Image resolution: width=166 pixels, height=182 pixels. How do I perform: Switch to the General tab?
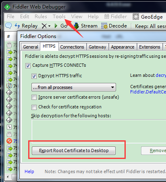point(31,47)
